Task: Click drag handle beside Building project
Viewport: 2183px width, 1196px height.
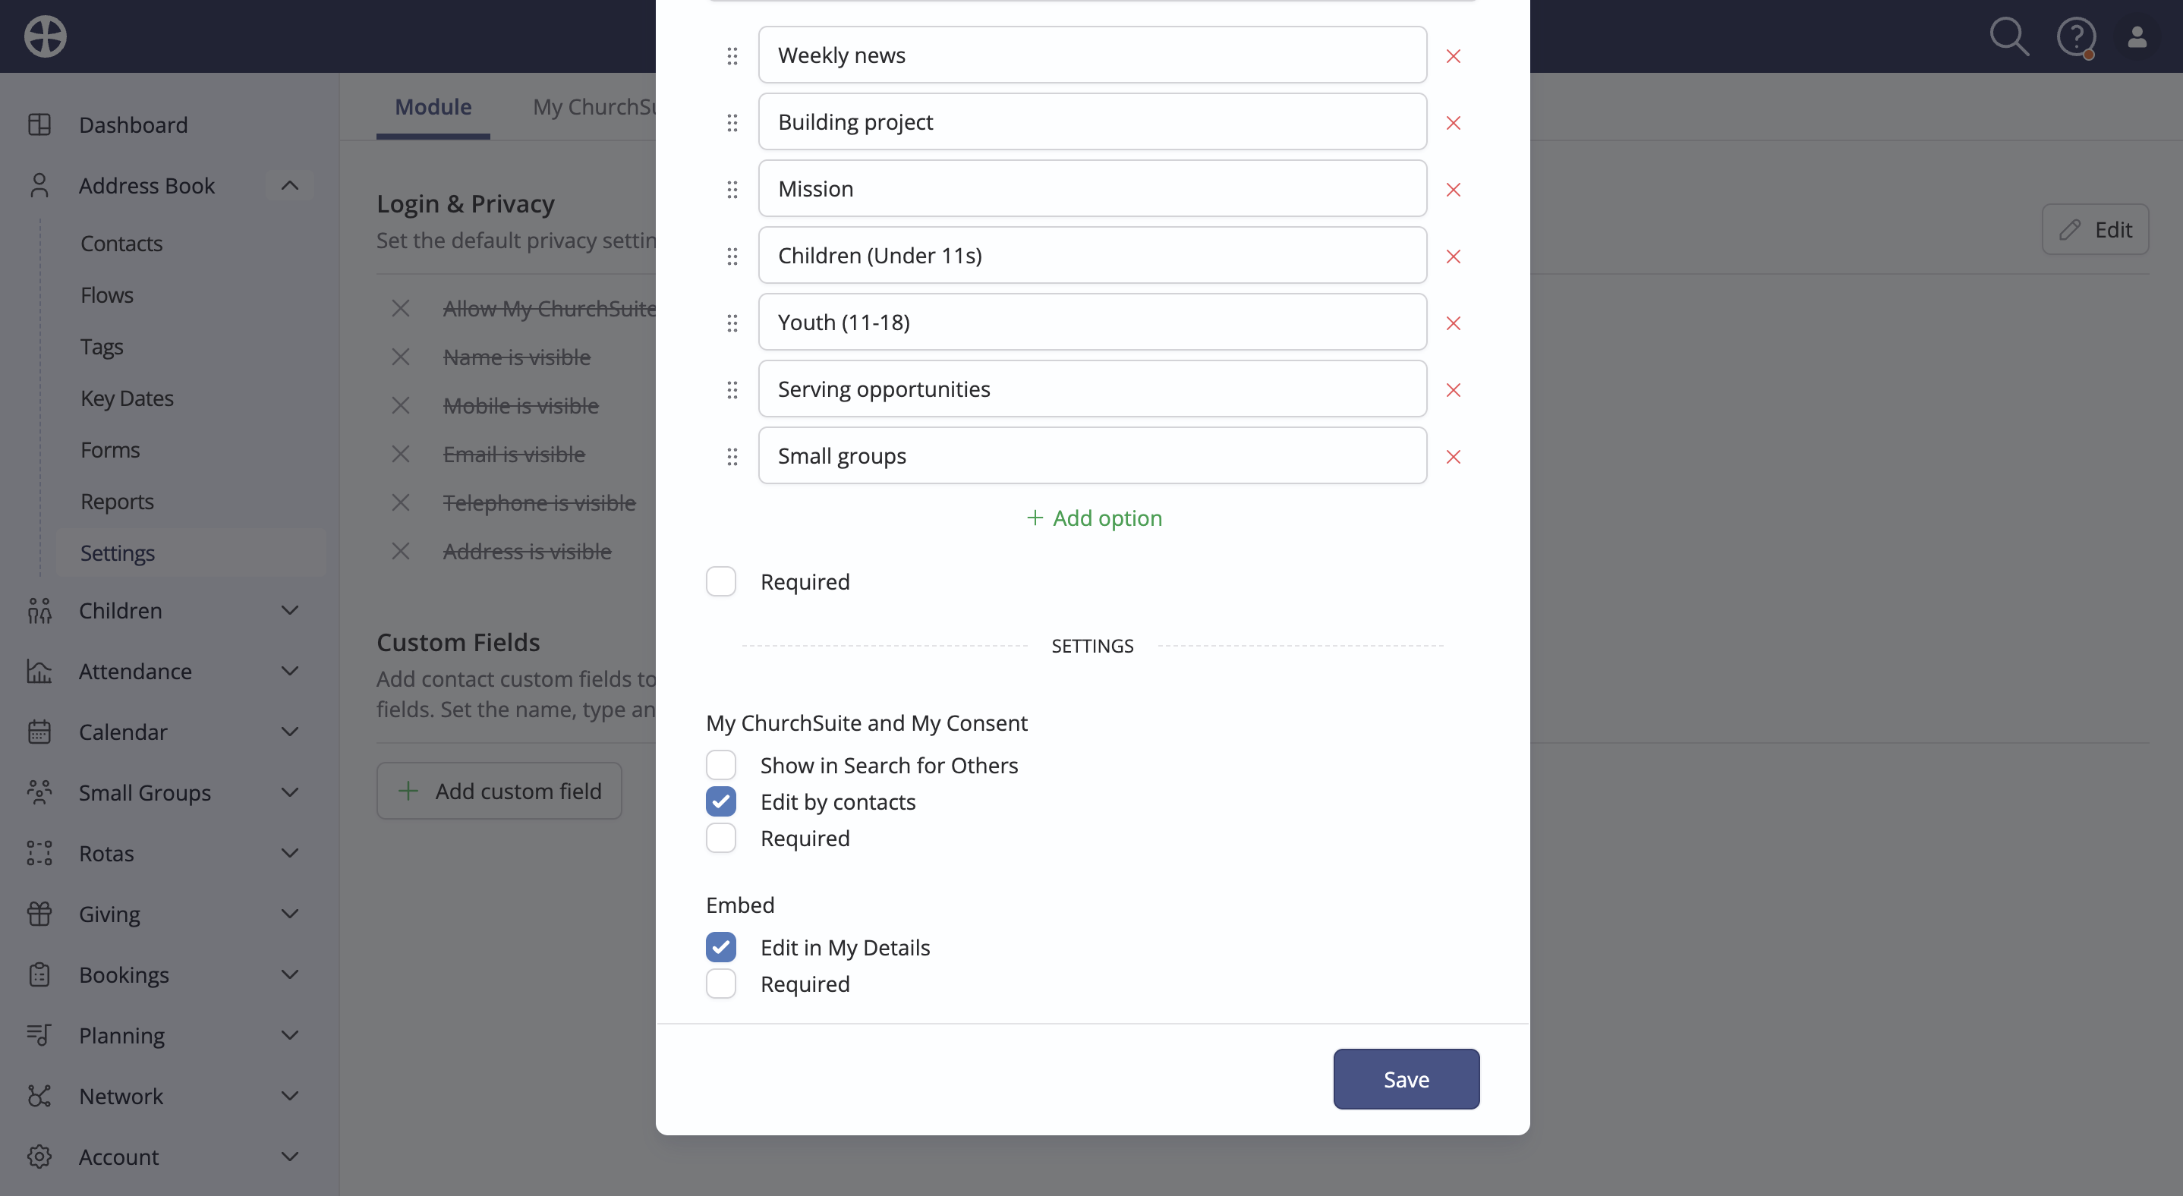Action: click(732, 123)
